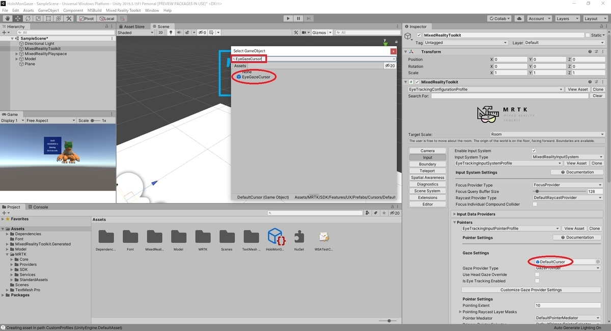
Task: Toggle MixedRealityToolkit object active checkbox
Action: (419, 35)
